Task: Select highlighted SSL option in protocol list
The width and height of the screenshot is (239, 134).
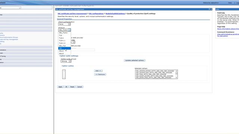Action: tap(65, 48)
